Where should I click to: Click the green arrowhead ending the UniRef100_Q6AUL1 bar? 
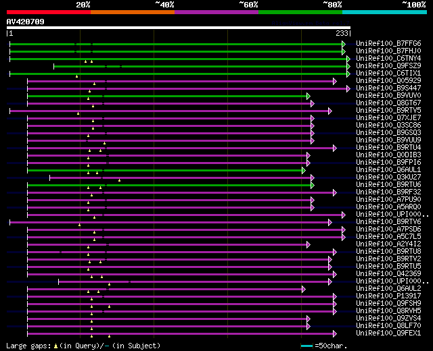[x=304, y=171]
